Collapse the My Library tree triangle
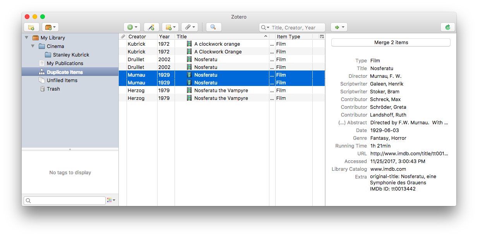Screen dimensions: 478x237 26,38
